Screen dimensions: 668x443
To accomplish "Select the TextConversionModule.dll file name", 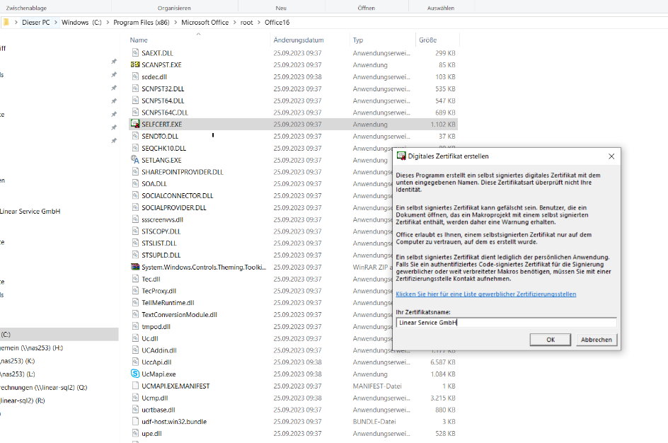I will tap(179, 314).
